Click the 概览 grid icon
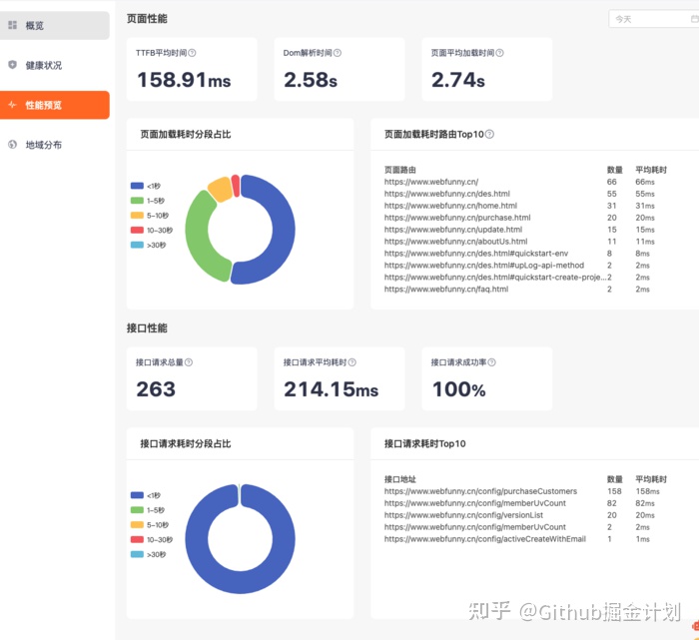This screenshot has width=699, height=640. pos(12,25)
